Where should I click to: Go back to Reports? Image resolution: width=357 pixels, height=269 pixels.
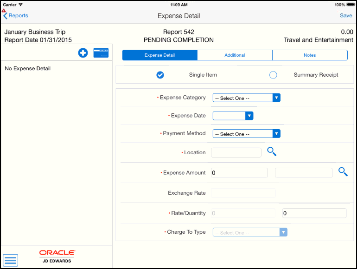point(16,15)
